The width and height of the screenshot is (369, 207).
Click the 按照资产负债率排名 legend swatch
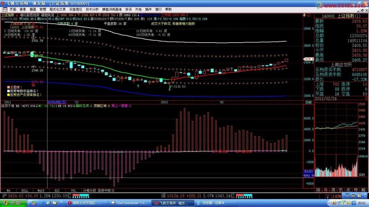(8, 95)
